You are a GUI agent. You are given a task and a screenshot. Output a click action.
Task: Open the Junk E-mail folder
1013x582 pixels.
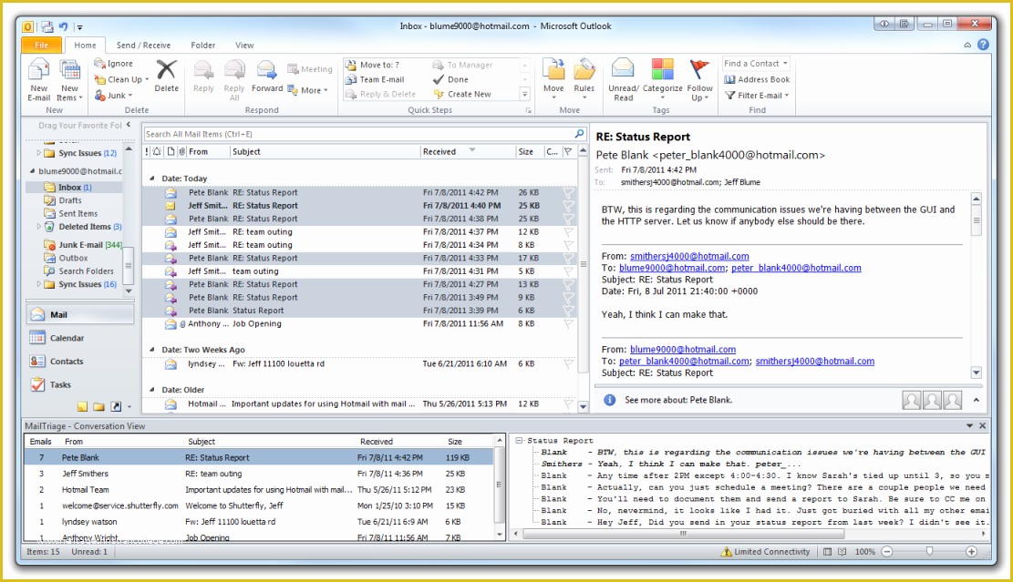point(83,245)
